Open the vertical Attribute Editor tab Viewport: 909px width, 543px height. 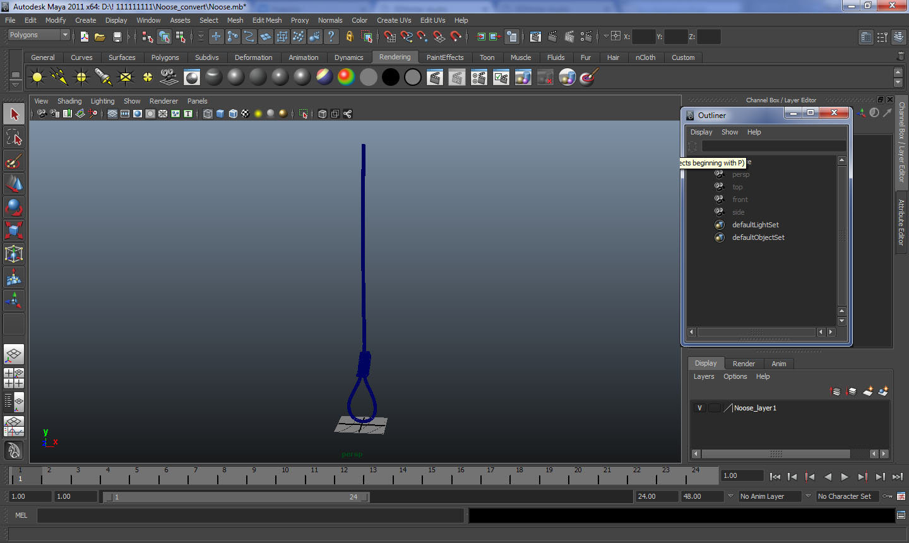(x=901, y=222)
